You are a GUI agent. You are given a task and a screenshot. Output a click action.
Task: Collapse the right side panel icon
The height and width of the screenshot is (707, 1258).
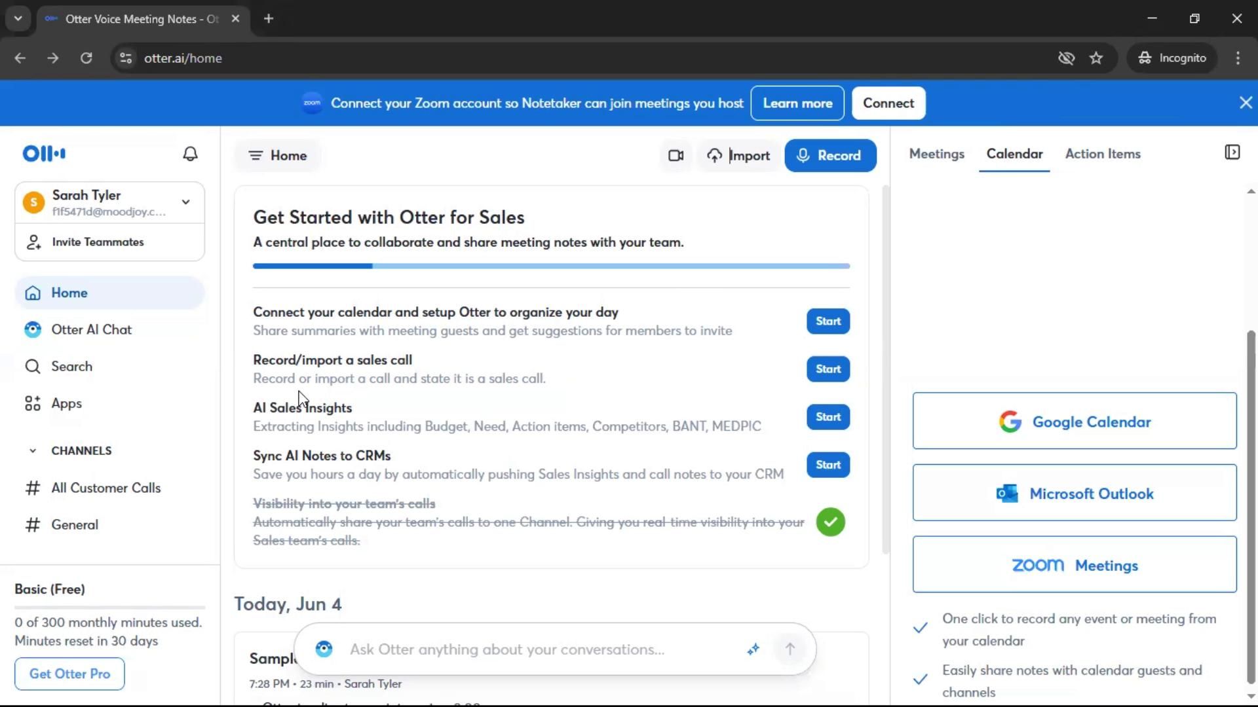click(1232, 153)
